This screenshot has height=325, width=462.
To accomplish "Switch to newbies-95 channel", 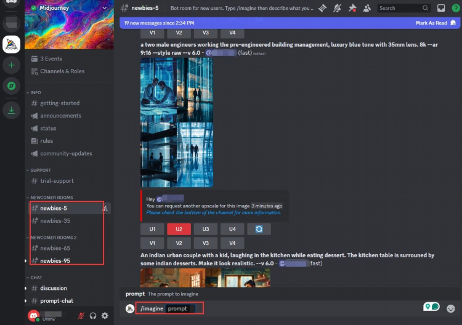I will (x=69, y=261).
